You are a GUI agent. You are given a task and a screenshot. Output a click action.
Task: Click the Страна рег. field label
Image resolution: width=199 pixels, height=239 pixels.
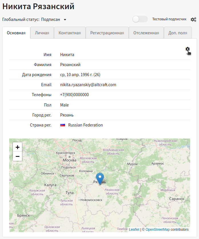pyautogui.click(x=41, y=125)
